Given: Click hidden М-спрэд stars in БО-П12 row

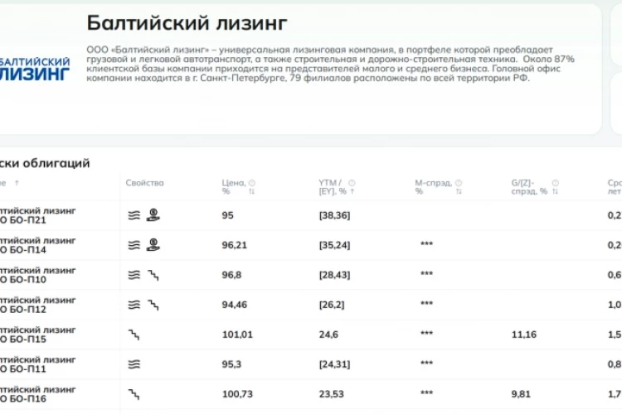Looking at the screenshot, I should (427, 303).
